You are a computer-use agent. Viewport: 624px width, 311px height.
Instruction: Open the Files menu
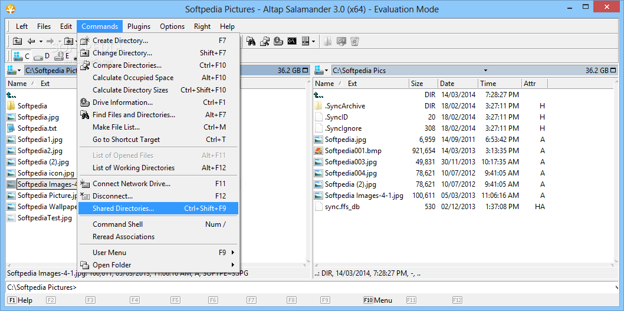[x=44, y=27]
